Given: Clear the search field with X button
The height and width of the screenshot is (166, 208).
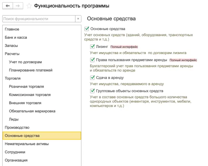Looking at the screenshot, I should [78, 19].
